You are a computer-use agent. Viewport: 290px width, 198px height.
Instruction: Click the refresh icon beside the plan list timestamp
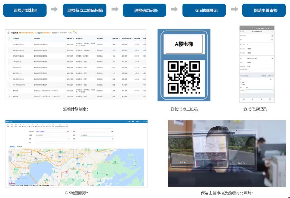click(x=76, y=32)
